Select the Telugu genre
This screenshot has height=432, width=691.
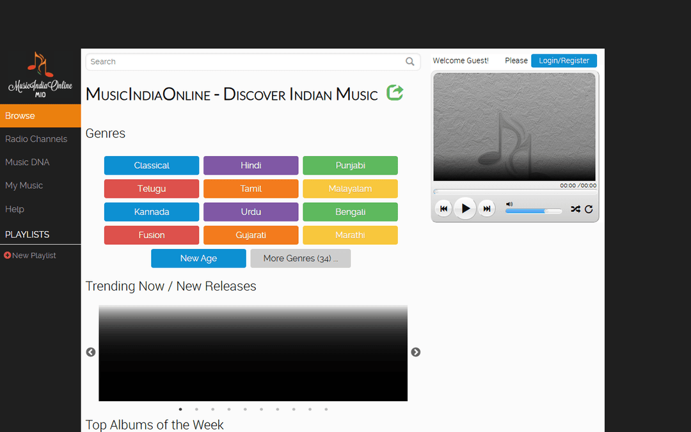click(x=152, y=189)
